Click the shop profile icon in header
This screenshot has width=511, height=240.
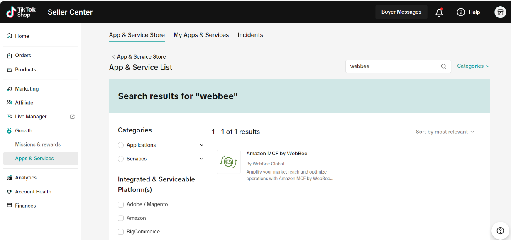pyautogui.click(x=500, y=12)
